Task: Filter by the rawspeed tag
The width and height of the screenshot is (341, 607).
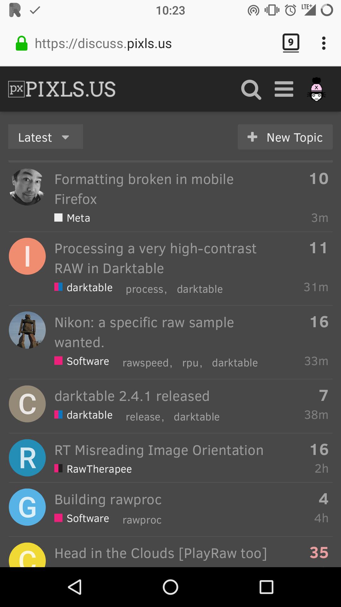Action: [x=146, y=363]
